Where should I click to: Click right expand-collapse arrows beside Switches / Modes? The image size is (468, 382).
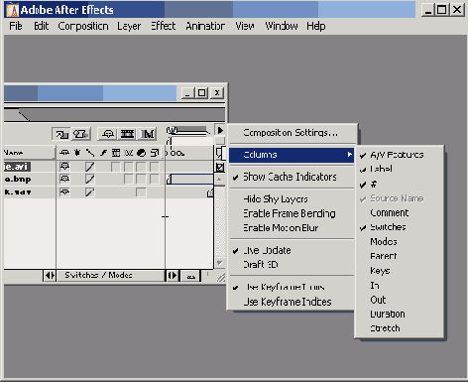click(x=173, y=276)
